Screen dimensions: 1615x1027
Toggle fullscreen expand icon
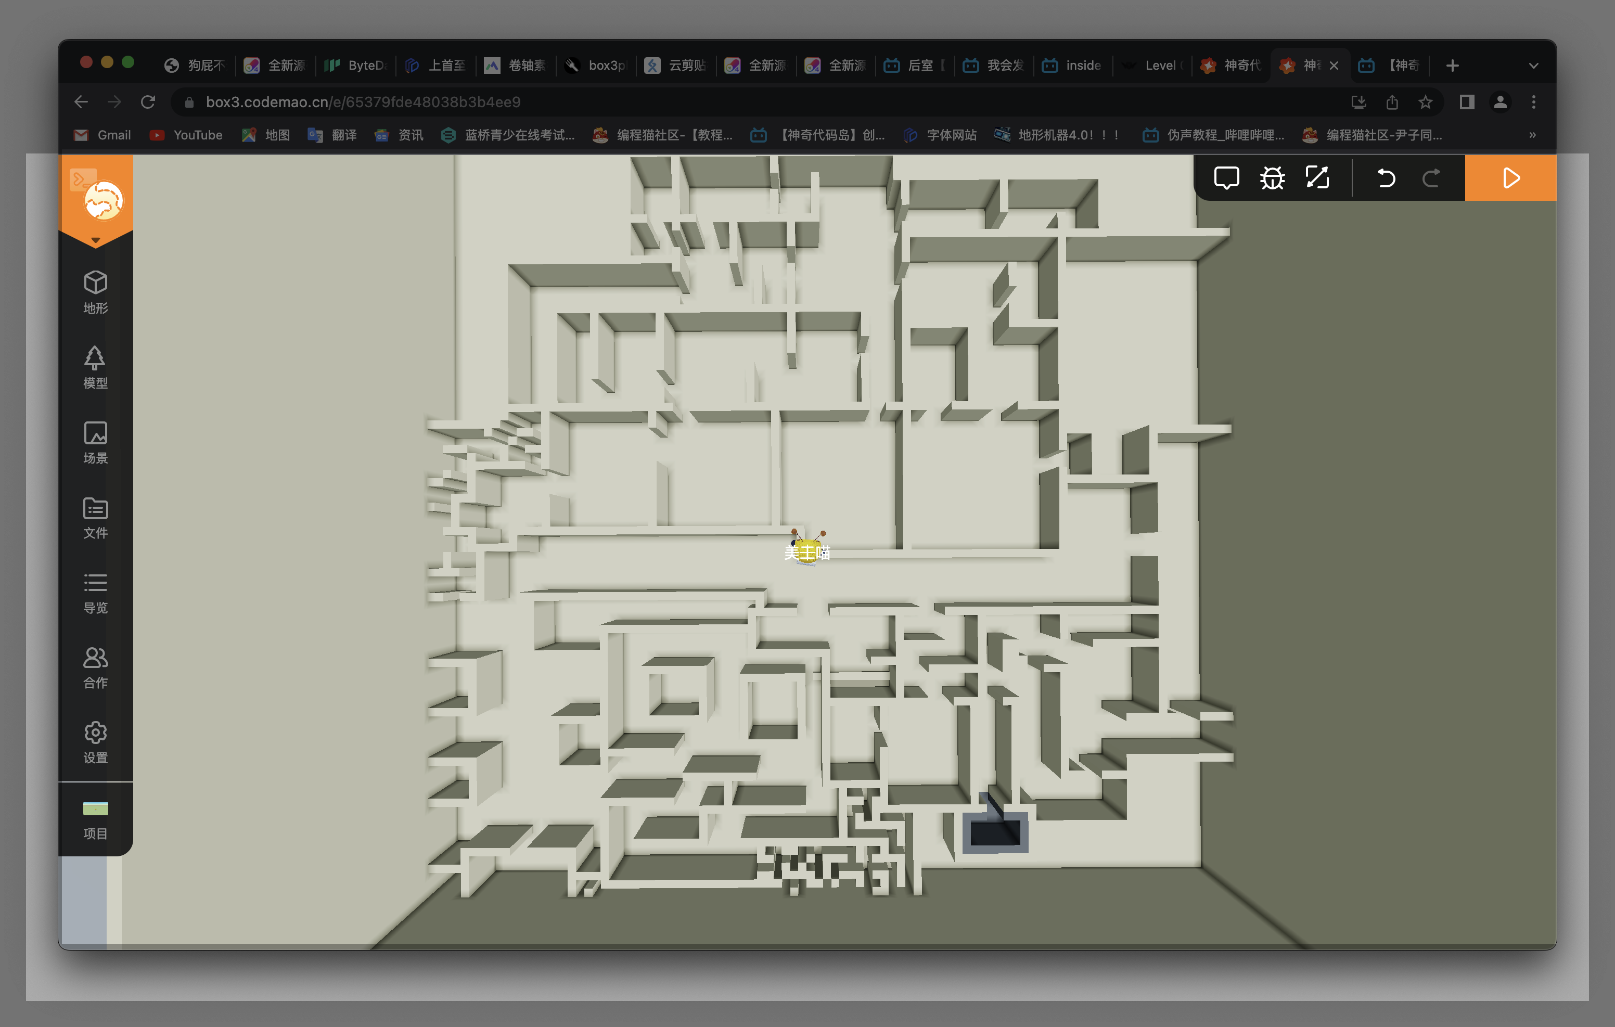(1317, 178)
